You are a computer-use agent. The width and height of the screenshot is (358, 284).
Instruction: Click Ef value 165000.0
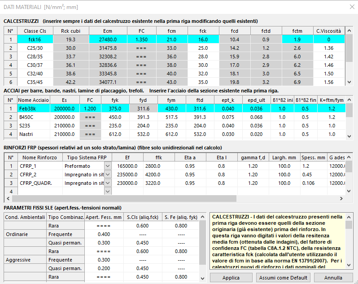click(x=127, y=166)
